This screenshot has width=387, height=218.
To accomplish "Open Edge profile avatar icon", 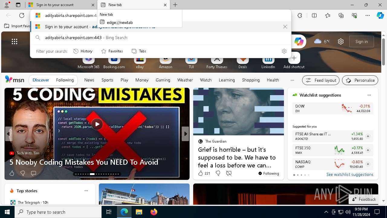I will click(6, 5).
